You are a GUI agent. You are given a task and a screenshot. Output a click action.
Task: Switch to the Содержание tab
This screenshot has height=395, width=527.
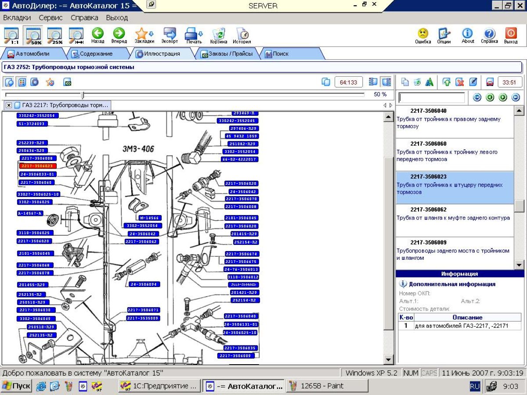[96, 54]
